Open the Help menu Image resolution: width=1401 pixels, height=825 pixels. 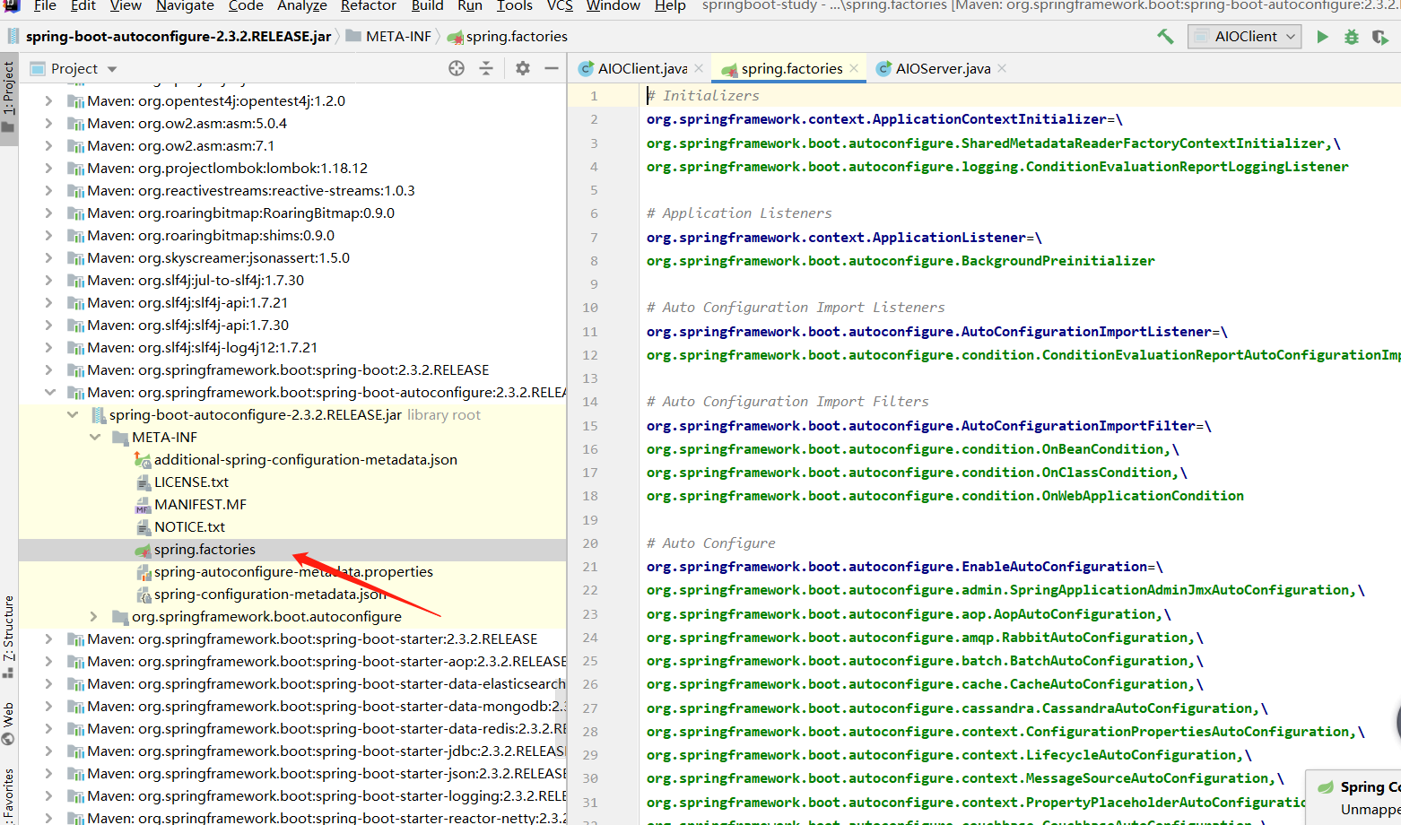coord(670,5)
